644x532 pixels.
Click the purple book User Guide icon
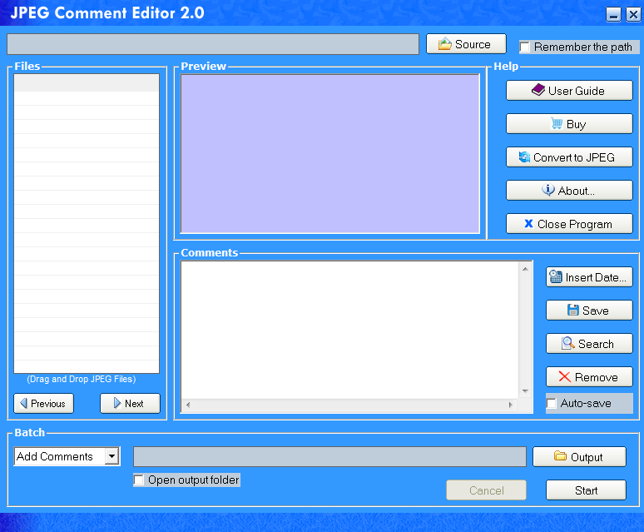[538, 90]
